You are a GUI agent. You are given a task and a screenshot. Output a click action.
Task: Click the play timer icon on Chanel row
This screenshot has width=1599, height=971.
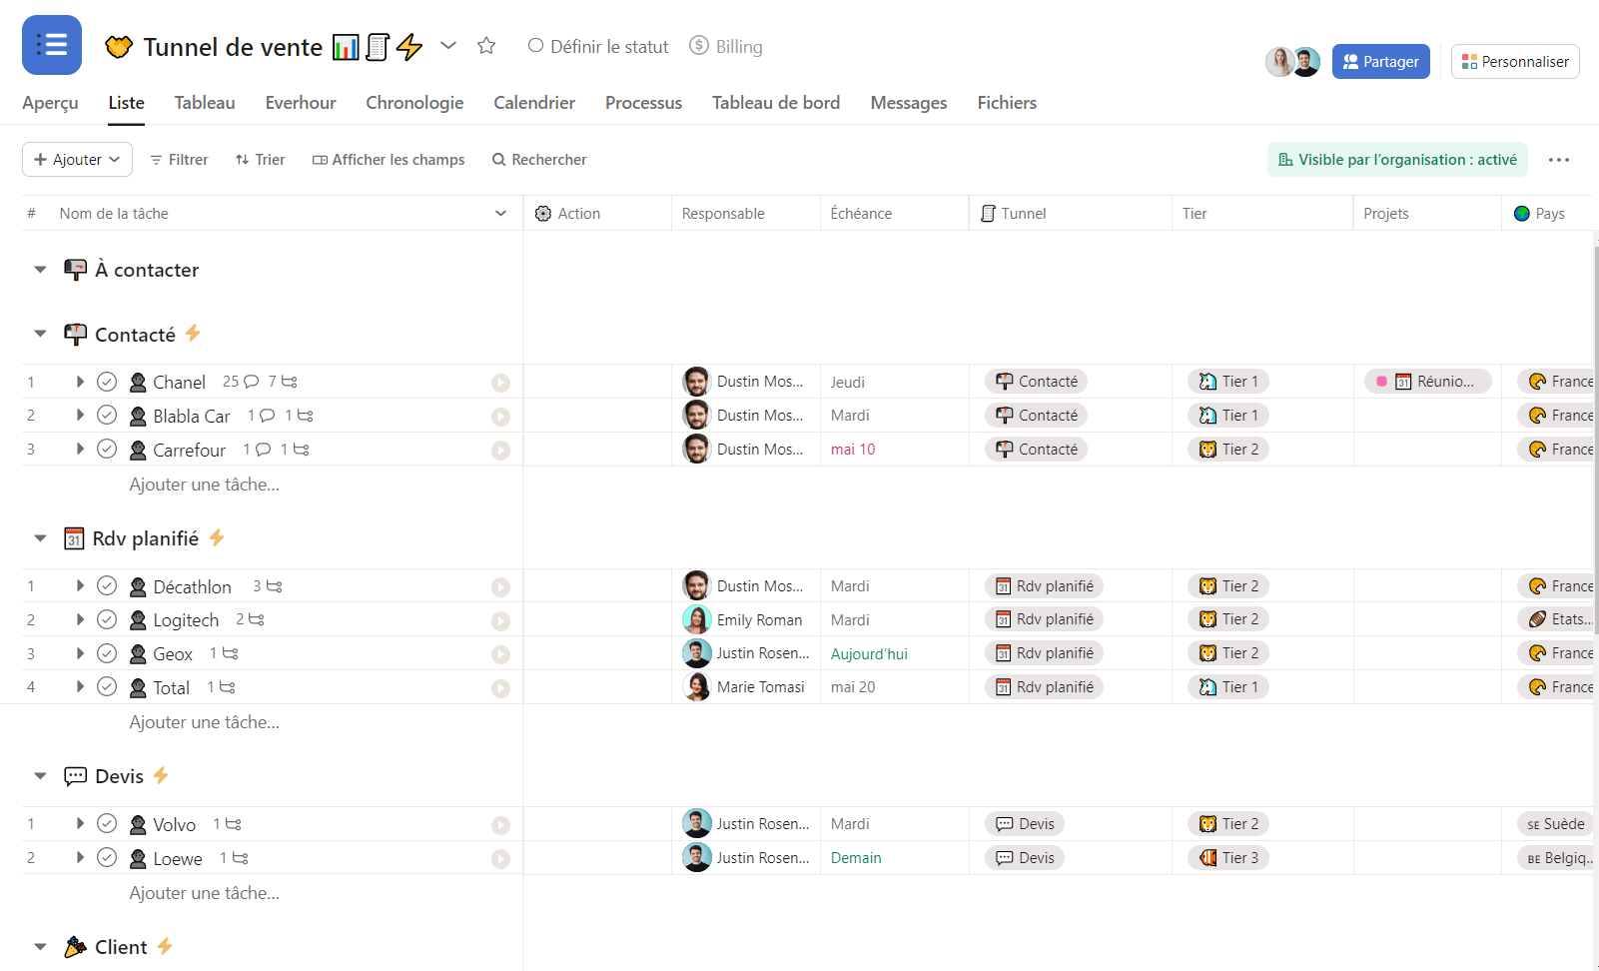click(500, 383)
